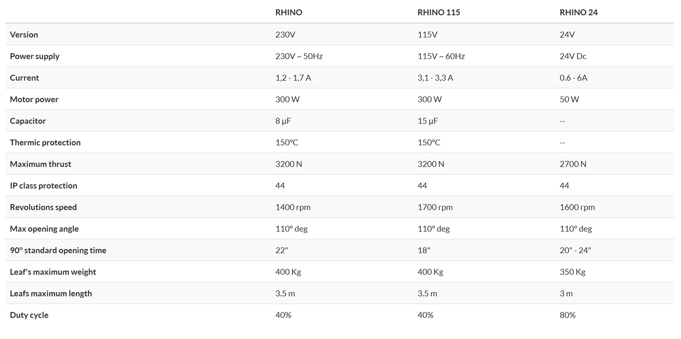Select the Motor power row label
The image size is (681, 339).
(34, 99)
